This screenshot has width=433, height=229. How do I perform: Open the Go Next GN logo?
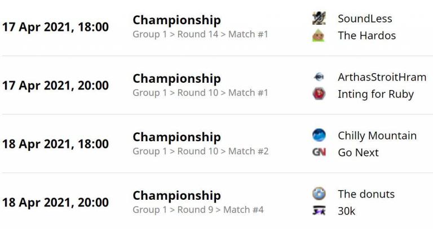tap(319, 152)
